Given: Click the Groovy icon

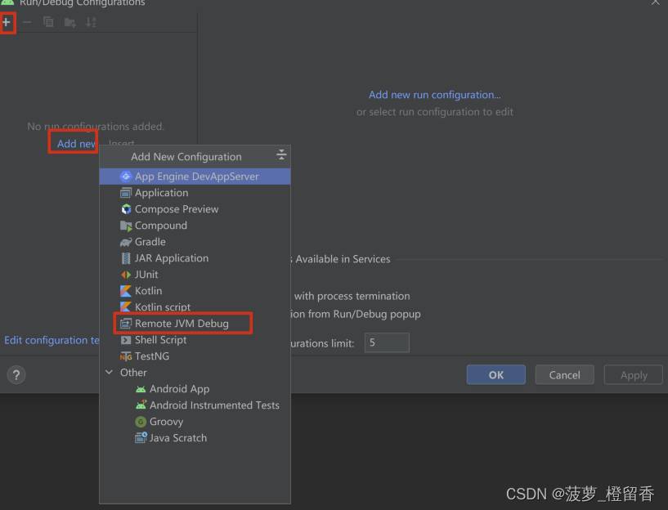Looking at the screenshot, I should 141,422.
